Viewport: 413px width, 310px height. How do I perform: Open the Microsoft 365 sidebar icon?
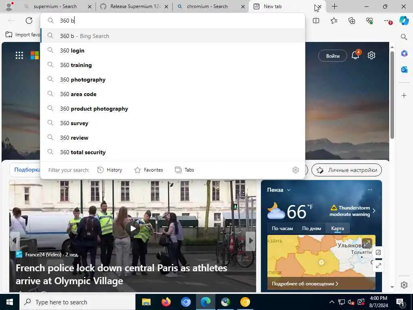(x=404, y=54)
